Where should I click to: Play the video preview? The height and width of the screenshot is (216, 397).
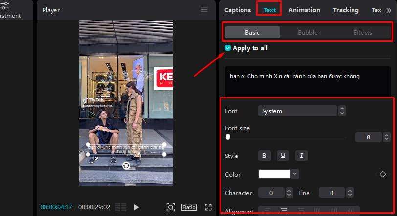[x=136, y=207]
